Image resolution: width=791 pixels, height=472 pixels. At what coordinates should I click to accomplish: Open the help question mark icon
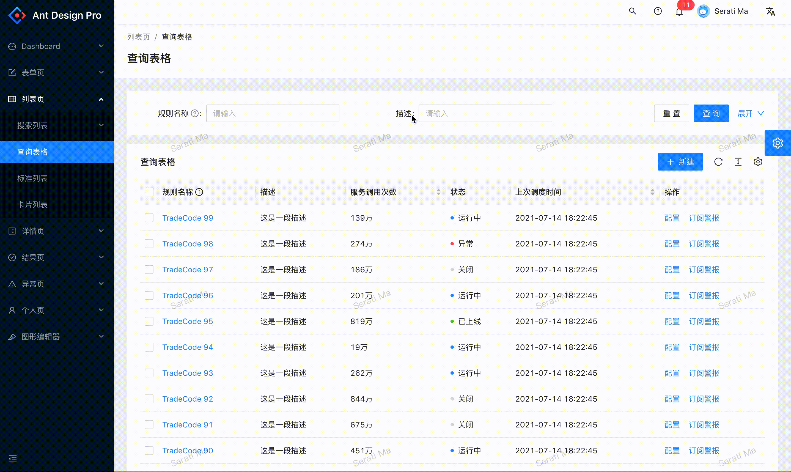click(658, 12)
